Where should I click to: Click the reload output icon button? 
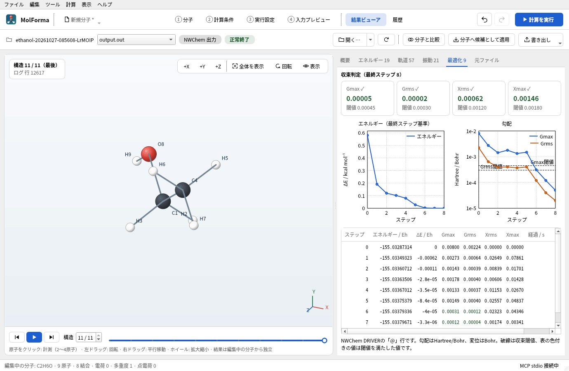(386, 40)
